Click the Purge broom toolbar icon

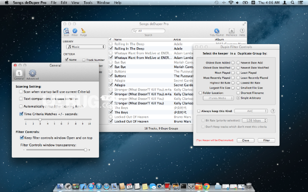tap(83, 31)
